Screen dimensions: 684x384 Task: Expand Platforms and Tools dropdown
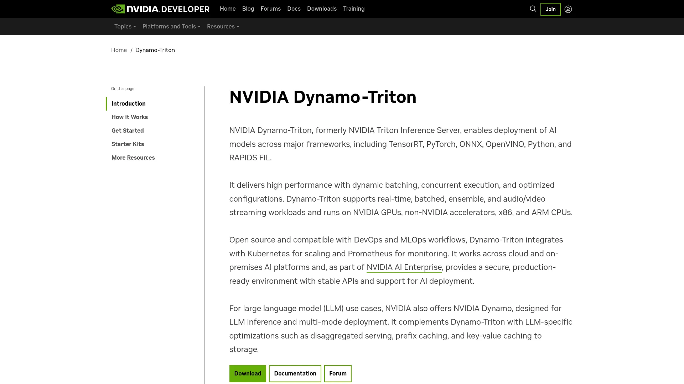coord(171,27)
